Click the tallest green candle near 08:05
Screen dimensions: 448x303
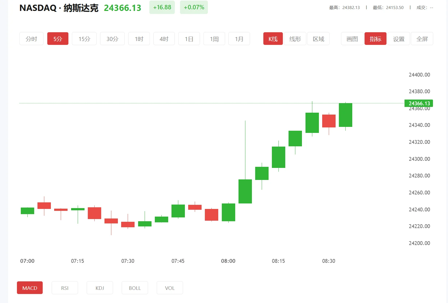click(x=245, y=191)
